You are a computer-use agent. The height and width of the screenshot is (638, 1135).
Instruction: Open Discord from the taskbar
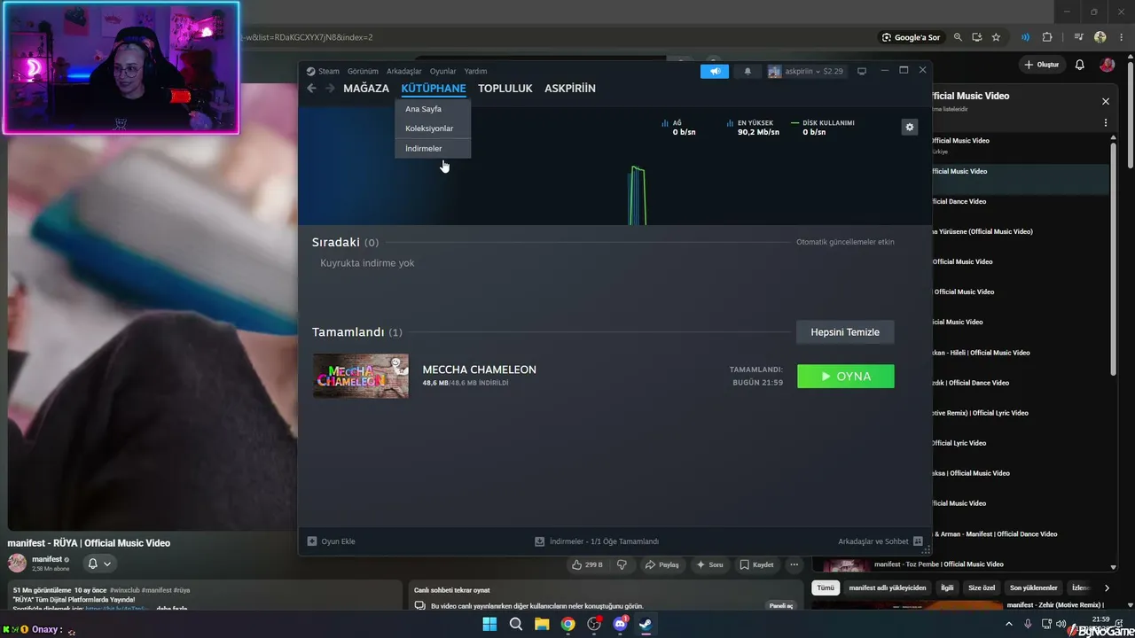[x=620, y=624]
